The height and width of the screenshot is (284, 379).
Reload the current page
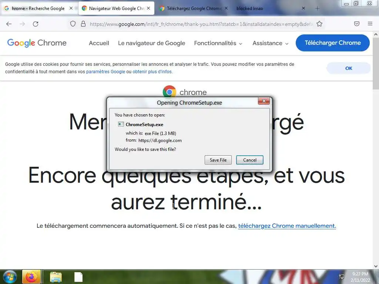36,24
